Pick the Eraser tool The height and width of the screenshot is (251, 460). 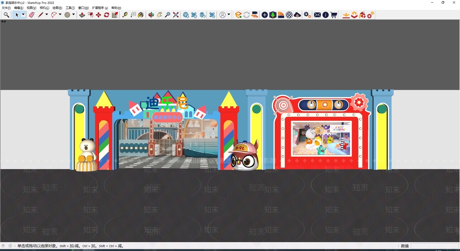(32, 15)
